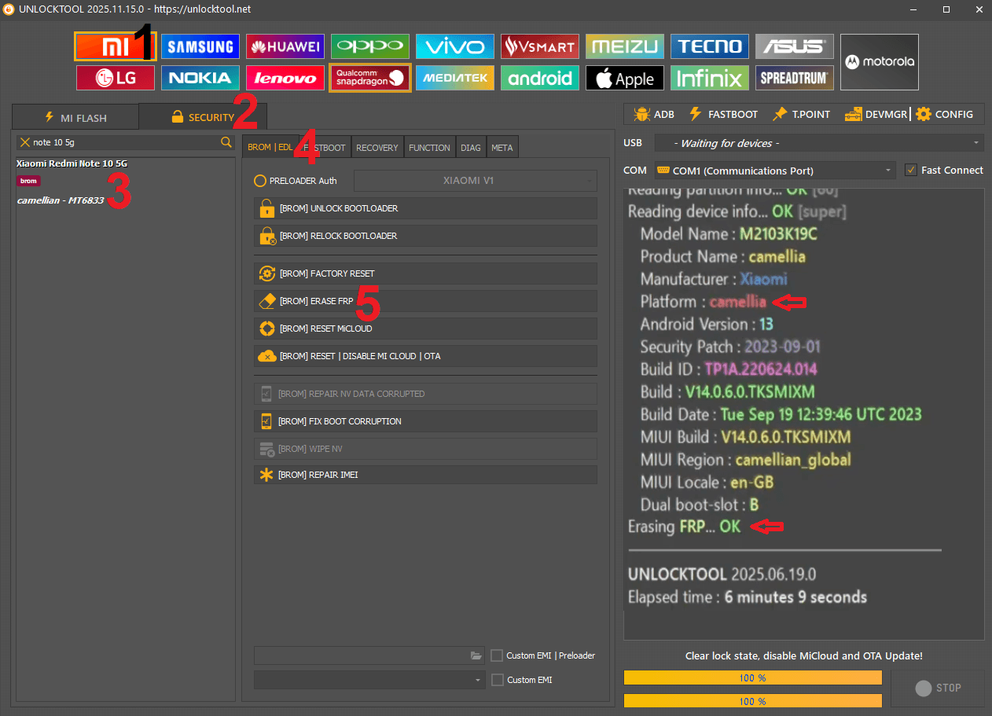Open the Motorola brand tile
Screen dimensions: 992x716
pos(879,62)
